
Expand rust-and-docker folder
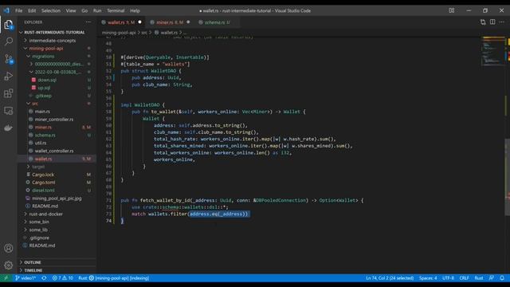57,214
